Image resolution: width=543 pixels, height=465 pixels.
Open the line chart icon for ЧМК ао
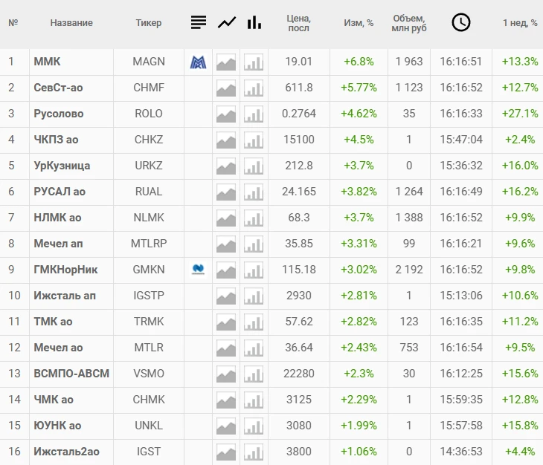pyautogui.click(x=226, y=400)
